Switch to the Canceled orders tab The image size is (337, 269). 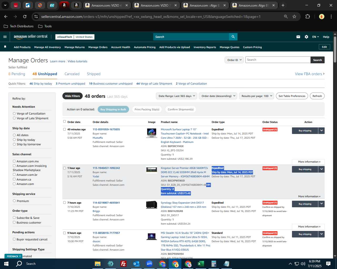72,74
